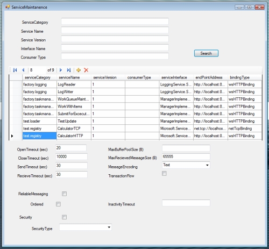Enable the TransactionFlow checkbox
The width and height of the screenshot is (269, 249).
click(x=164, y=174)
